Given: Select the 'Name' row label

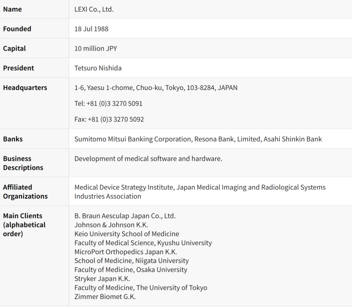Looking at the screenshot, I should click(x=12, y=9).
